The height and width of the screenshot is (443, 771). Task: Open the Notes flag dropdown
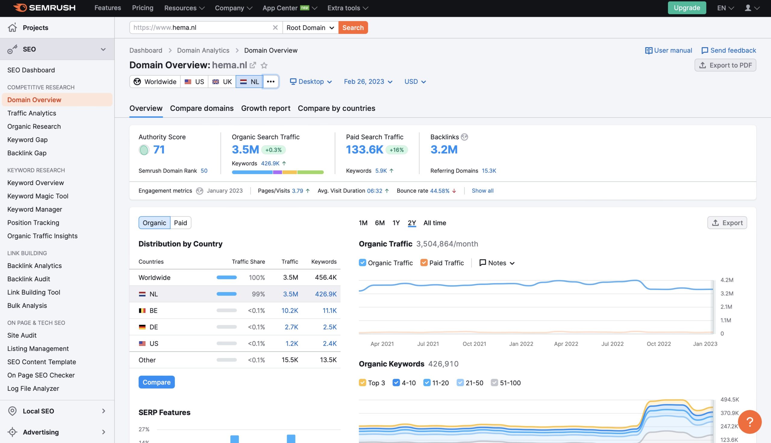coord(497,263)
